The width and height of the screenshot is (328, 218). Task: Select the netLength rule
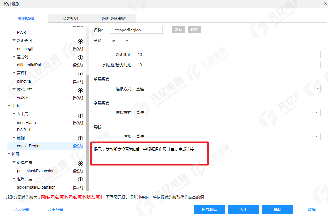[x=26, y=49]
